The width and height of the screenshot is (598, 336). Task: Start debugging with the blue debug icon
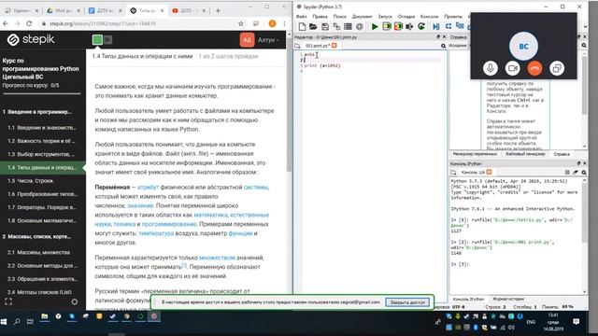[x=436, y=27]
